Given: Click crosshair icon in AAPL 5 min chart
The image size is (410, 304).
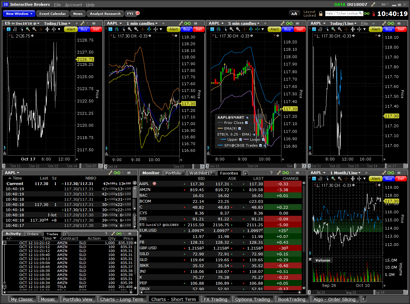Looking at the screenshot, I should [245, 29].
